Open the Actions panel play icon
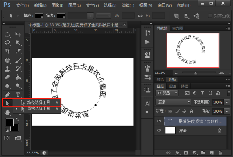 (148, 42)
